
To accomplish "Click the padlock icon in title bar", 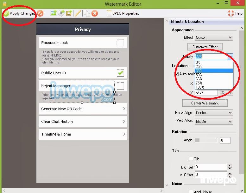I will (5, 3).
